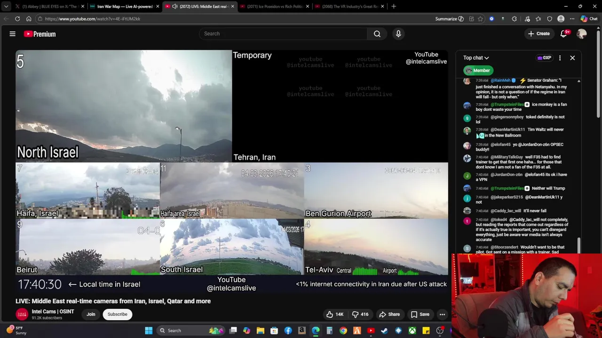Start voice search with microphone icon
The image size is (602, 338).
click(x=398, y=34)
